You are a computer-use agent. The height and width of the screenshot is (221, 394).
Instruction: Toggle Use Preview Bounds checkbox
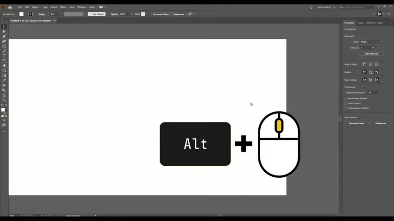(346, 99)
